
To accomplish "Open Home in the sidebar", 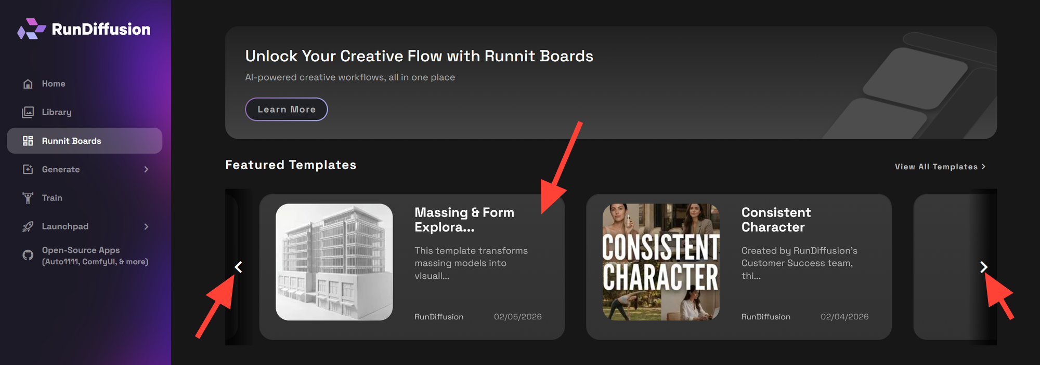I will (85, 84).
